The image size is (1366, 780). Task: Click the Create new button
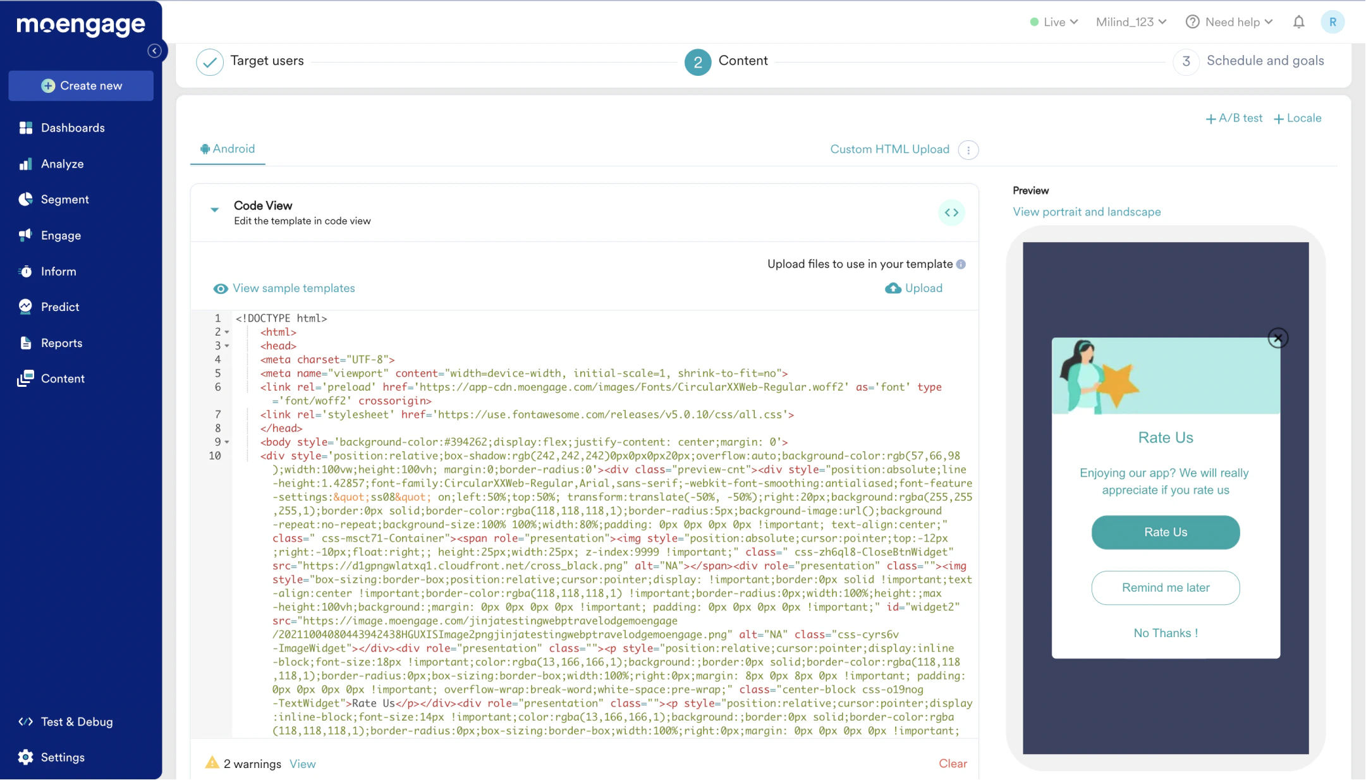(x=81, y=86)
